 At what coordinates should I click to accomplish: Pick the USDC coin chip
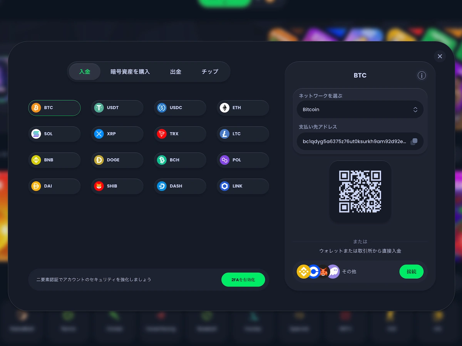coord(180,108)
